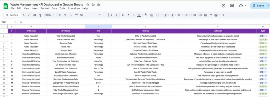The height and width of the screenshot is (97, 270).
Task: Insert a comment from toolbar
Action: tap(200, 15)
